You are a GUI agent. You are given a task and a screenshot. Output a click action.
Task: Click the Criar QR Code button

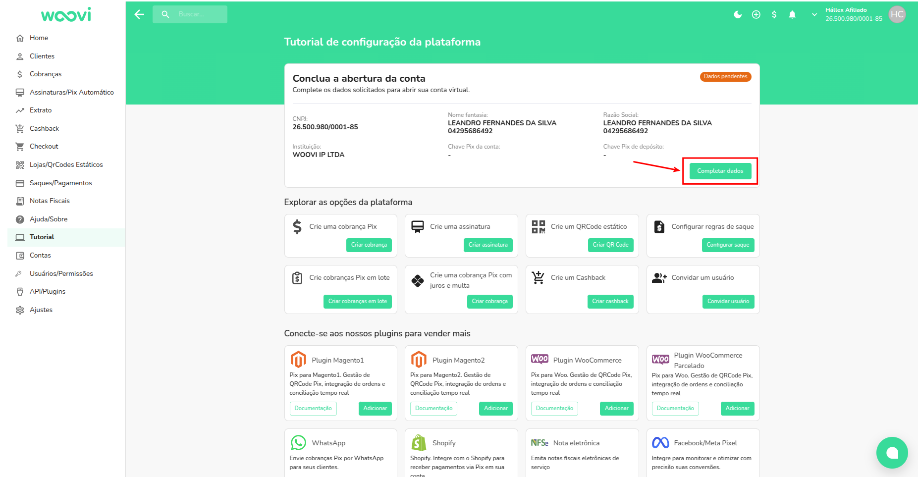[x=610, y=245]
